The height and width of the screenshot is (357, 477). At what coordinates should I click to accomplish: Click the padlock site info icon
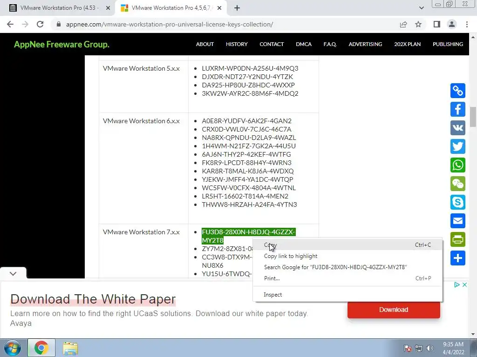[59, 24]
